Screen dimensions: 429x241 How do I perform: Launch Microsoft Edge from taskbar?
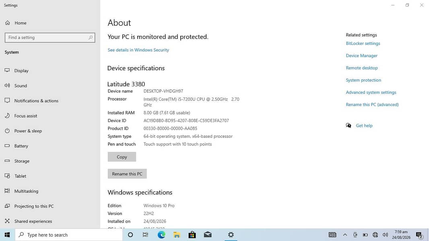(161, 235)
